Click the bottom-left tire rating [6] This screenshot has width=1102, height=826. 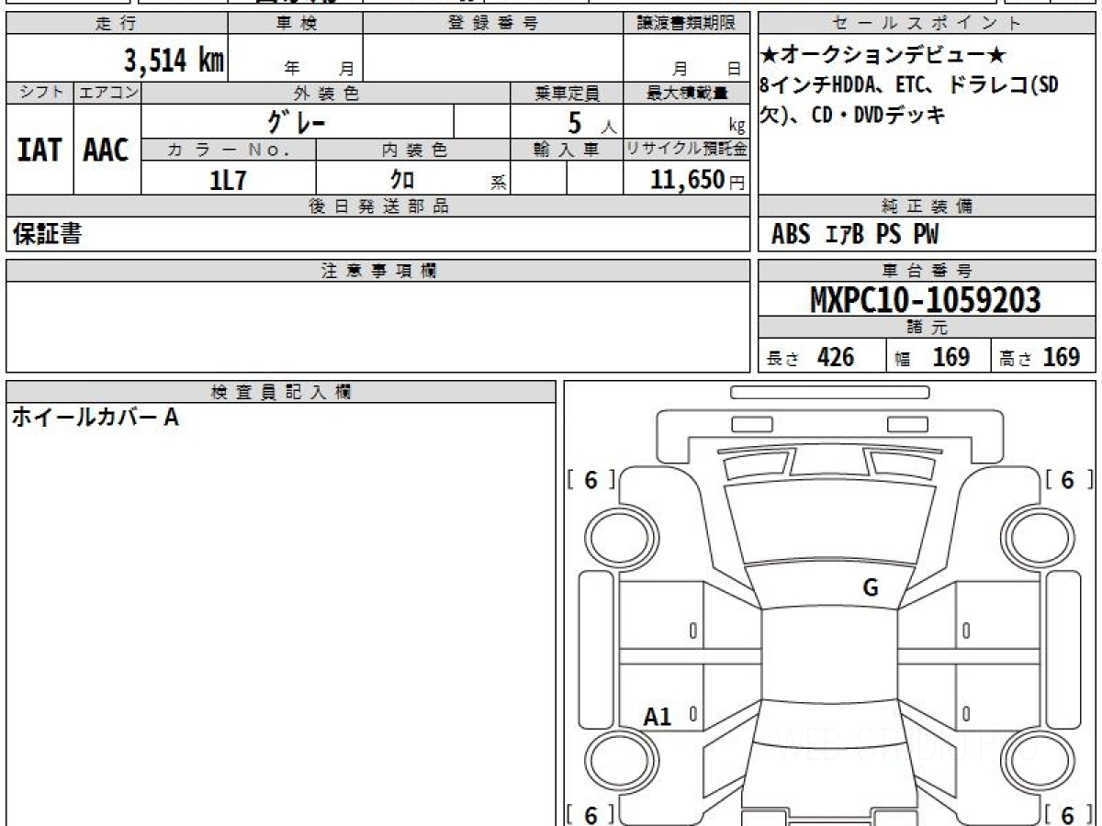pyautogui.click(x=591, y=814)
